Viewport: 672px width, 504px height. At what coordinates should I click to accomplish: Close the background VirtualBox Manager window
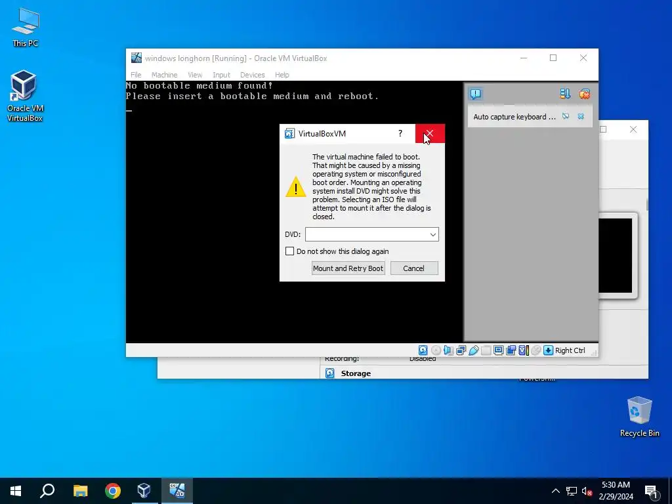(x=633, y=129)
